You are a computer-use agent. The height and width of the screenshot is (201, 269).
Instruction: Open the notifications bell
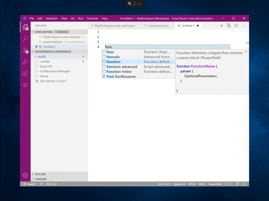coord(244,184)
